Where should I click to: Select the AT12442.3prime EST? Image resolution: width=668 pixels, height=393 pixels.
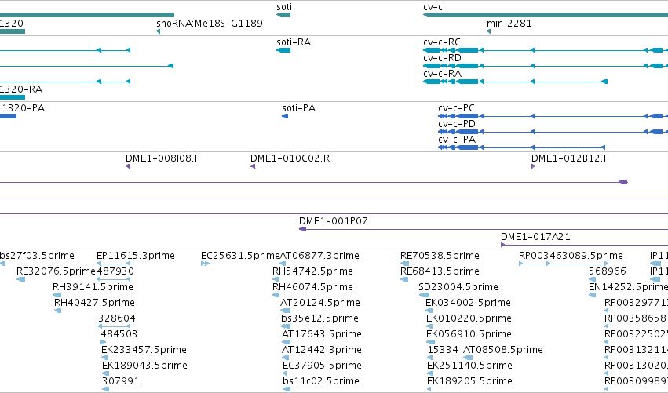click(322, 350)
